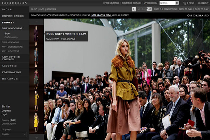Click the Facebook Like button
Viewport: 210px width, 140px height.
coord(141,9)
